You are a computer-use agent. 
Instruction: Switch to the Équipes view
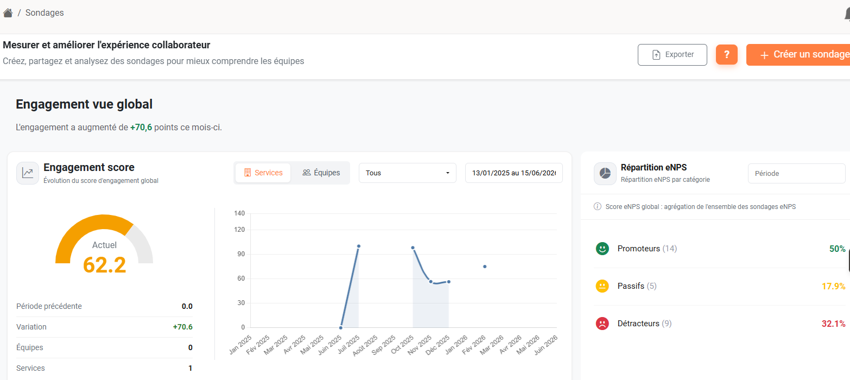[x=321, y=173]
